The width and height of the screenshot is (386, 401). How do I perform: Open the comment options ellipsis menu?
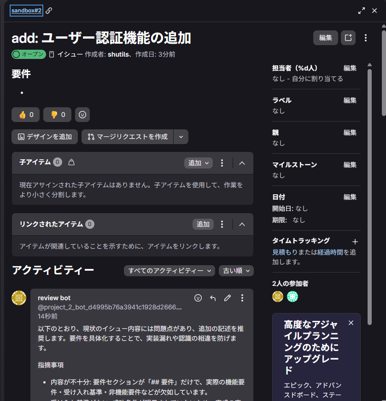(242, 298)
